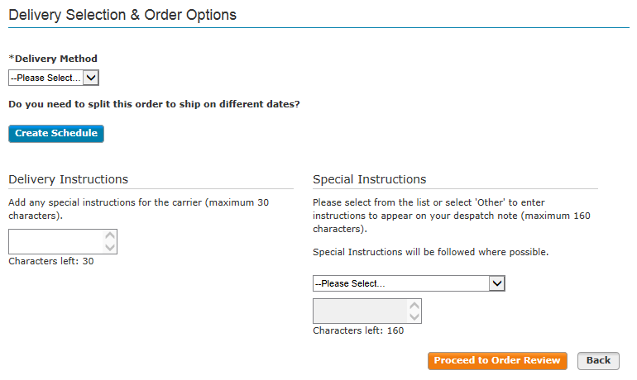637x380 pixels.
Task: Click the down arrow in Delivery Instructions box
Action: (110, 247)
